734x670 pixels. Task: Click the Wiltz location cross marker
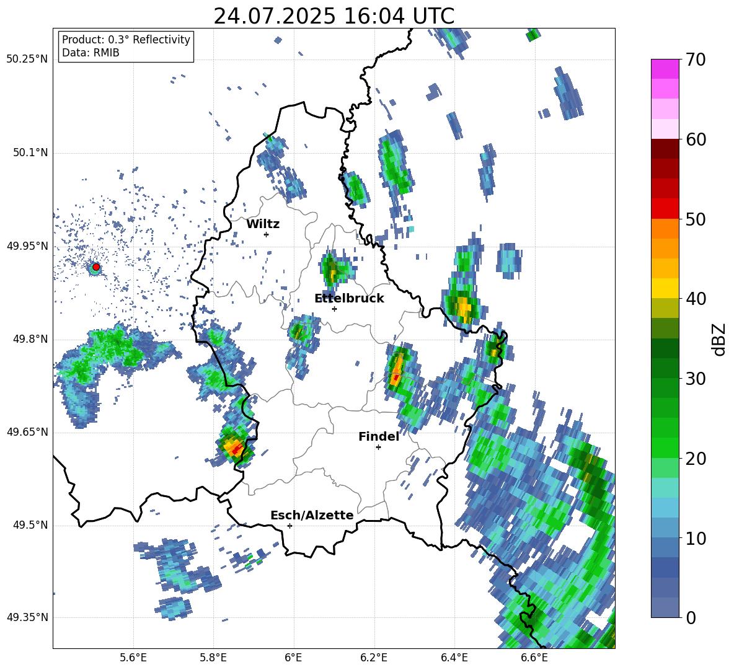pos(267,234)
